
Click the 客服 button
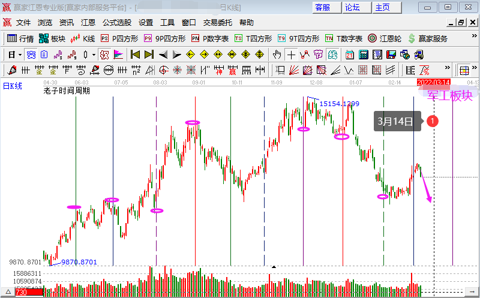pyautogui.click(x=326, y=7)
